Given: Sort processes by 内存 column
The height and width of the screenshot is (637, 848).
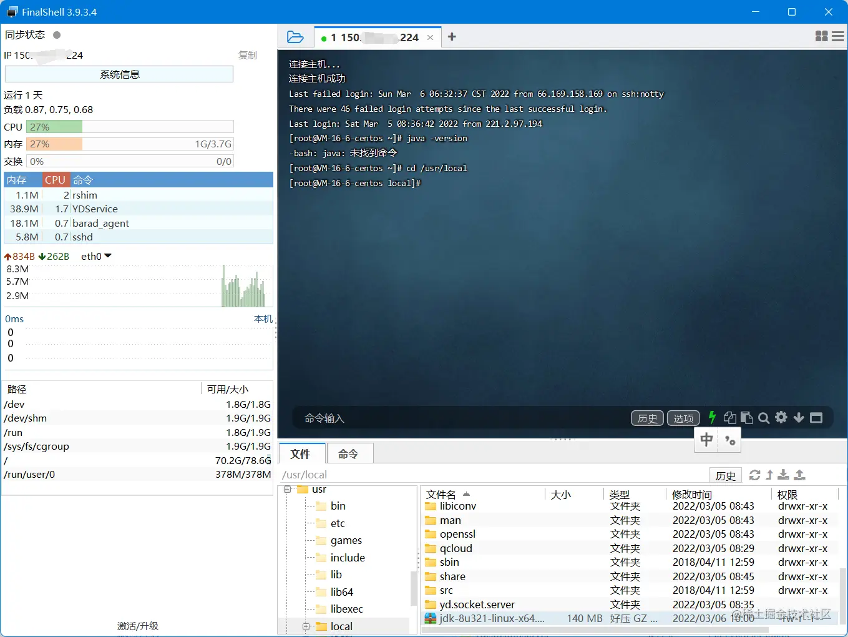Looking at the screenshot, I should (x=23, y=180).
